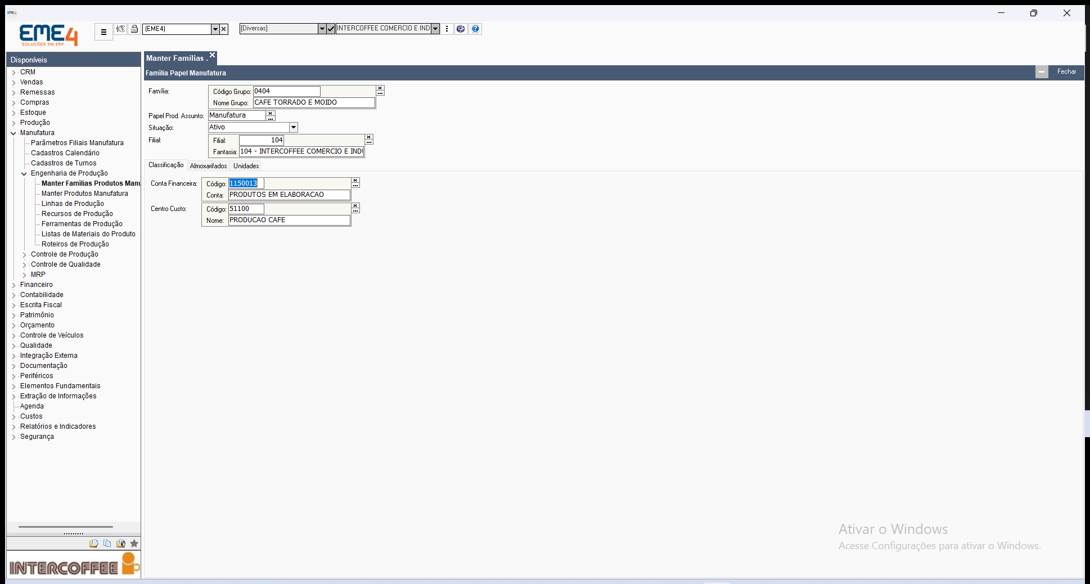
Task: Open the hamburger menu button beside the EME4 logo
Action: coord(103,32)
